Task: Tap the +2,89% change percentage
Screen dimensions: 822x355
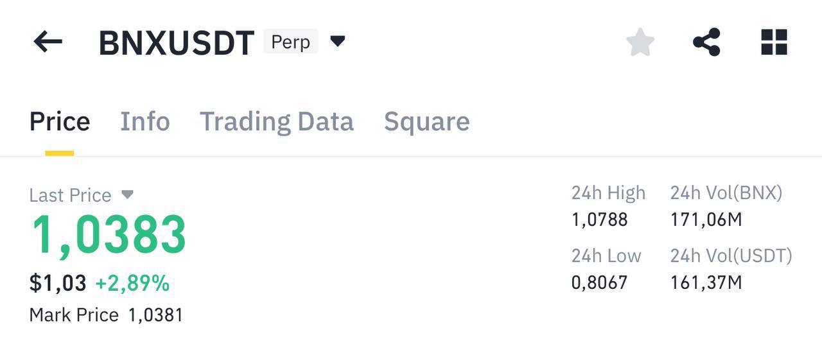Action: [132, 283]
